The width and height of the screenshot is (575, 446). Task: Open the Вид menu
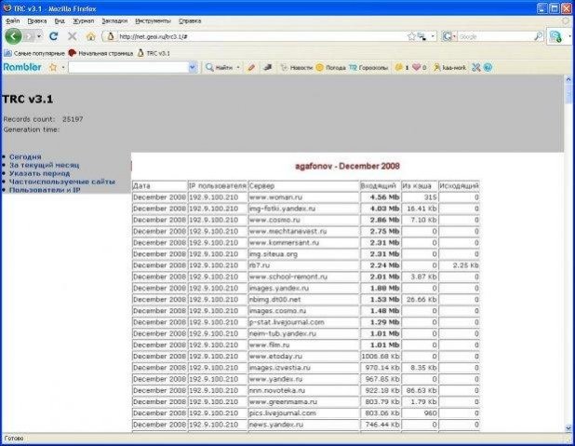[x=60, y=20]
